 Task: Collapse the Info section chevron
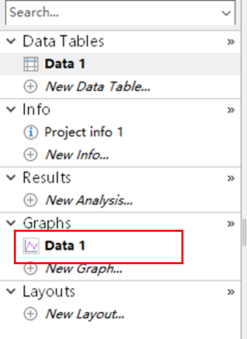11,109
